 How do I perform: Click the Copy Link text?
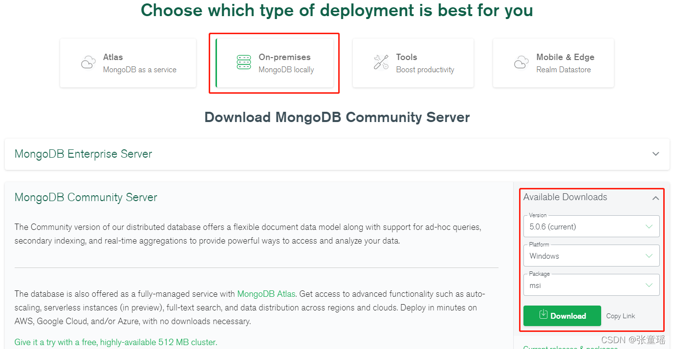tap(620, 316)
